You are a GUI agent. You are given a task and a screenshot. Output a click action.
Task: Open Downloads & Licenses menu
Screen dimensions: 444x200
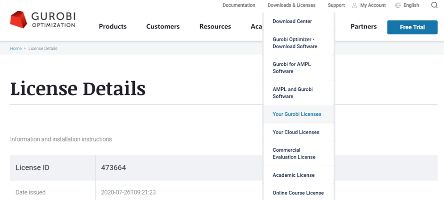coord(291,5)
